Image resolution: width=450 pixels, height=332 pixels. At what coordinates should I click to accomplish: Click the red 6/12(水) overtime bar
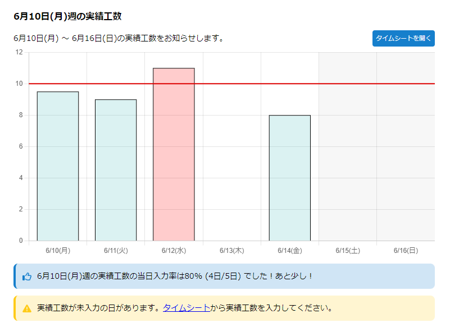coord(174,154)
